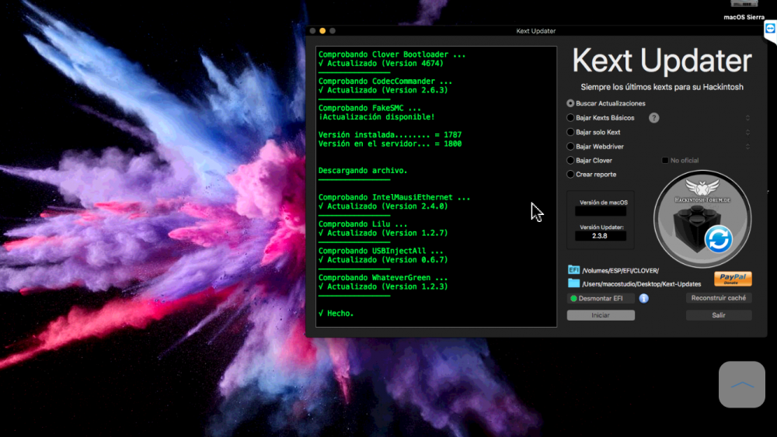Image resolution: width=777 pixels, height=437 pixels.
Task: Click the question mark help icon
Action: [x=654, y=118]
